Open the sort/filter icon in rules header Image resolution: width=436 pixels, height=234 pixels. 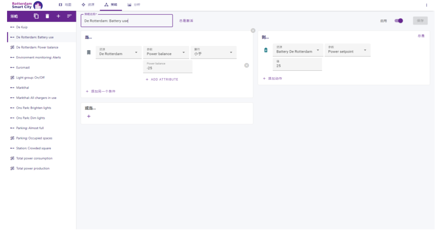tap(69, 16)
